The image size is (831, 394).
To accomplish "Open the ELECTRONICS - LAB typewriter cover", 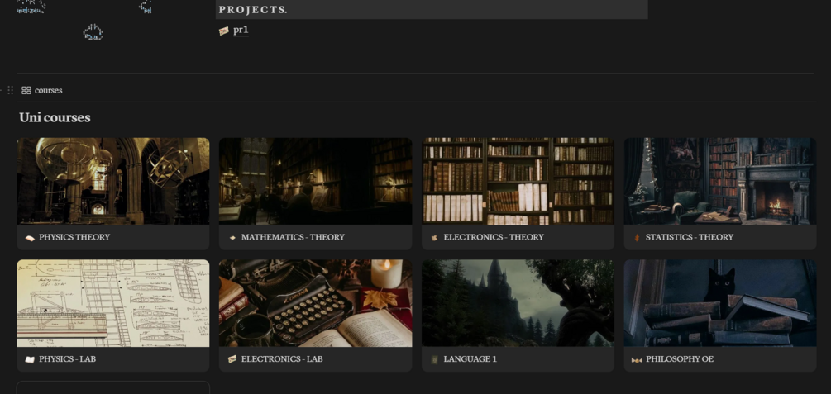I will (315, 303).
